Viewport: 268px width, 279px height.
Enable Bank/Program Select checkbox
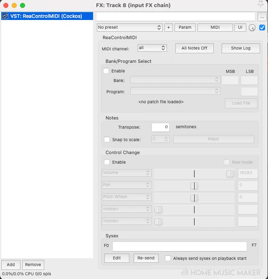(106, 71)
